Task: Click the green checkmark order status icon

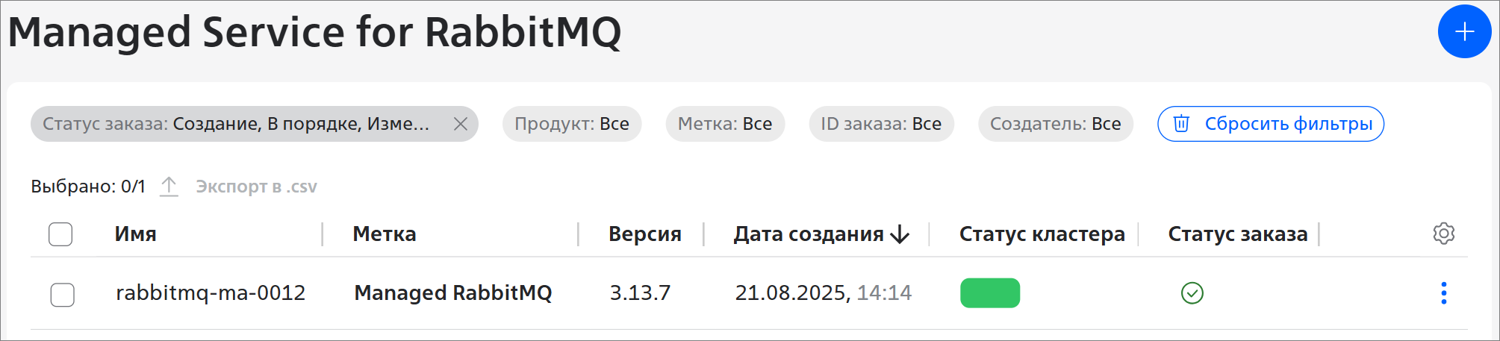Action: (x=1192, y=293)
